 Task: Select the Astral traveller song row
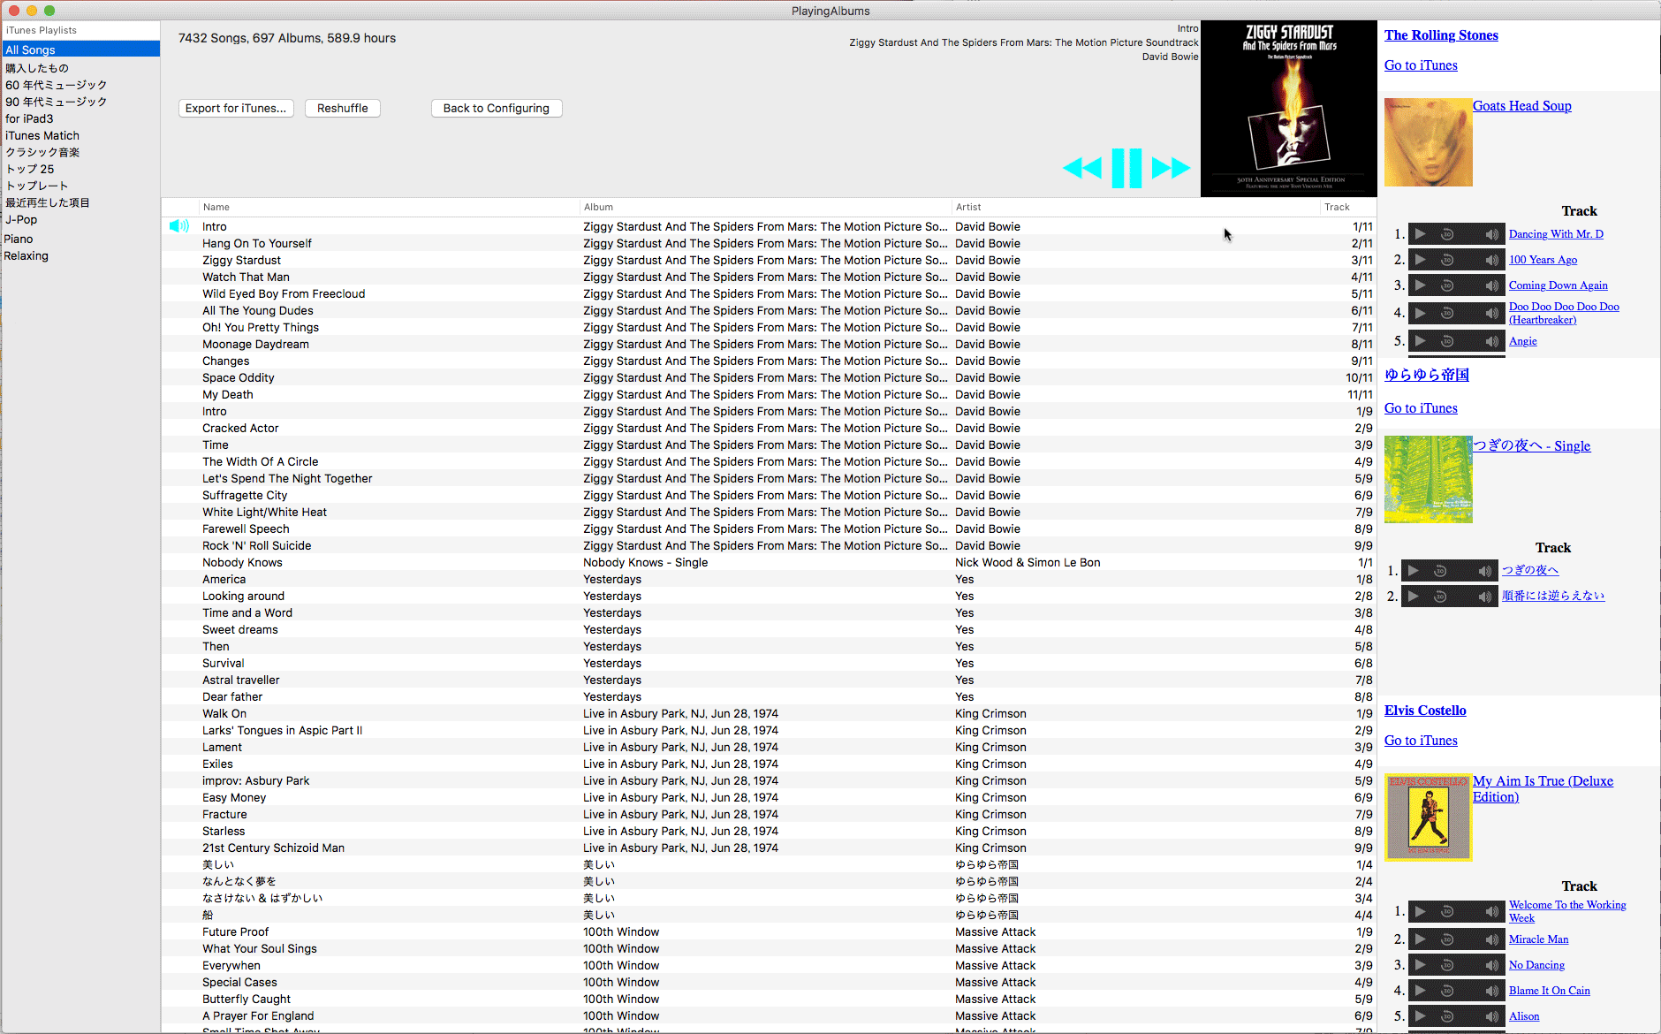[769, 680]
